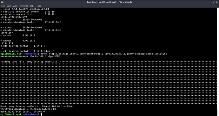The image size is (219, 116).
Task: Click the '1719c1719' diff line
Action: click(x=7, y=43)
